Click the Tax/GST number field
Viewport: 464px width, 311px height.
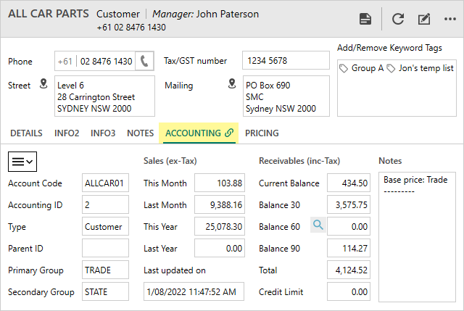point(286,61)
